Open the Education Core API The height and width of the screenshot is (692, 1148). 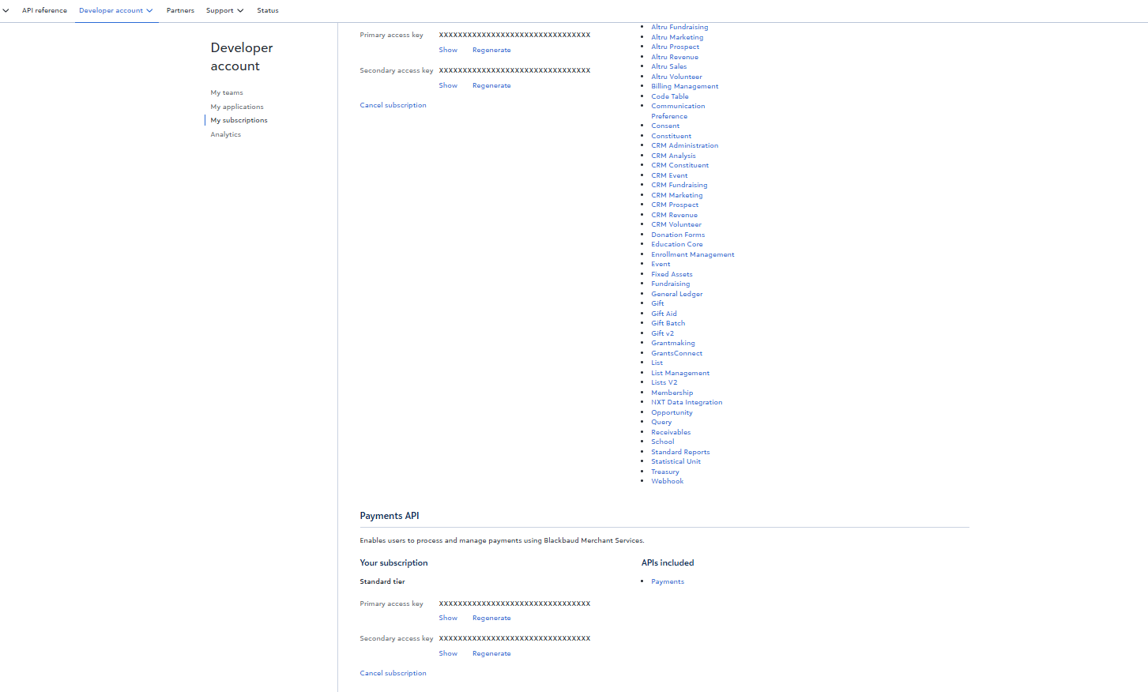point(677,244)
